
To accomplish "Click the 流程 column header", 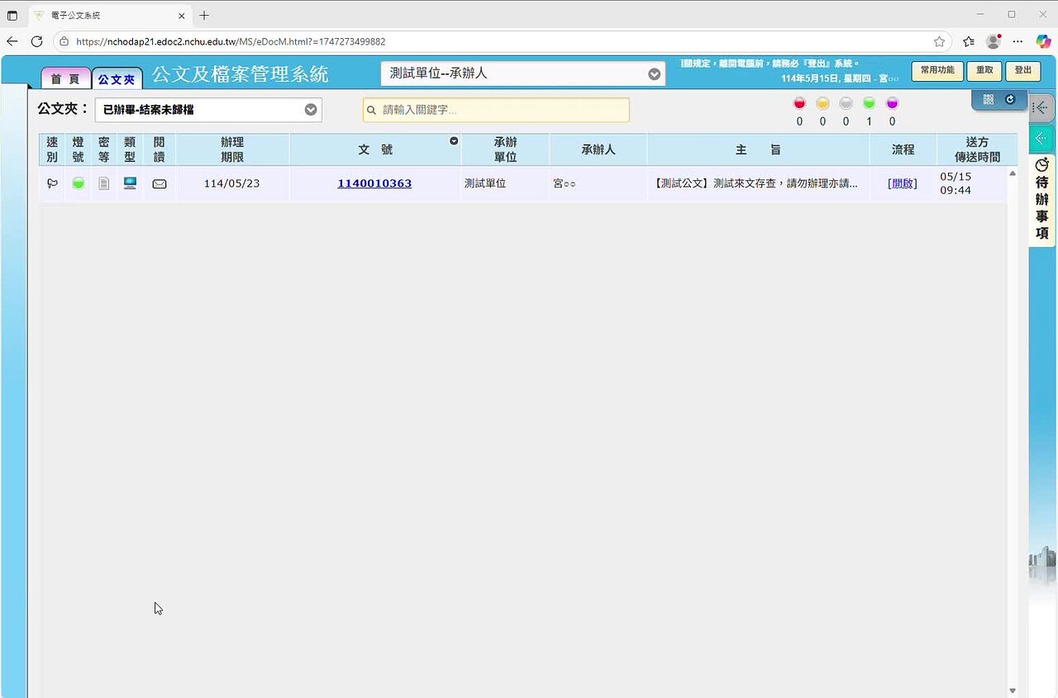I will [903, 150].
